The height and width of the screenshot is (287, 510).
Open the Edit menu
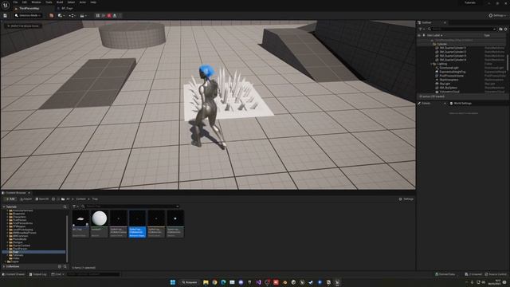coord(25,2)
